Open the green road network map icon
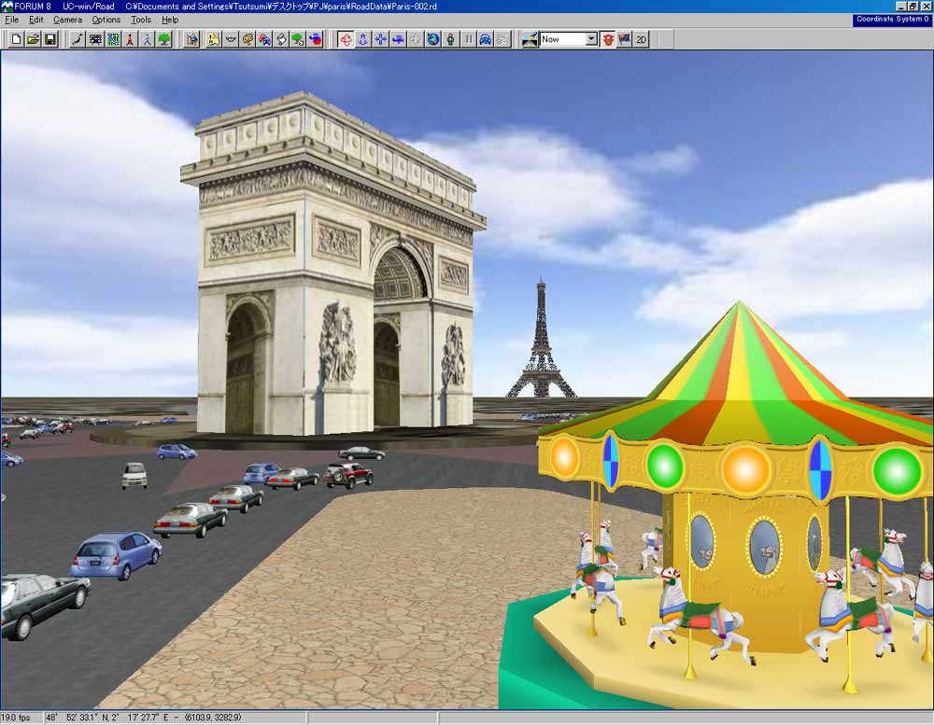 [113, 39]
